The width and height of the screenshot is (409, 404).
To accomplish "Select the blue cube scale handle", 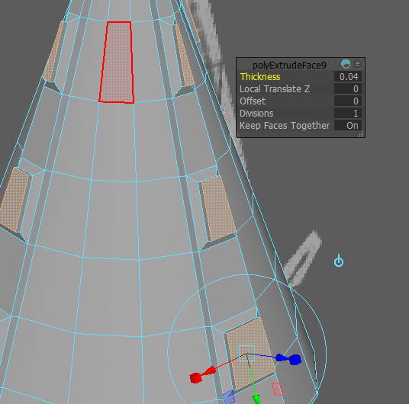I will [x=295, y=360].
